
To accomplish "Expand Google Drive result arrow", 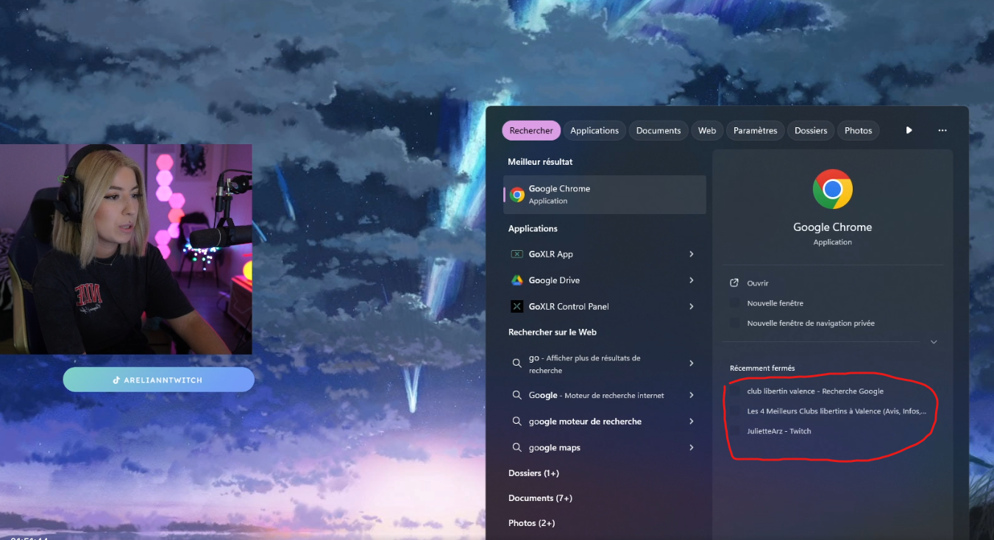I will pos(692,280).
